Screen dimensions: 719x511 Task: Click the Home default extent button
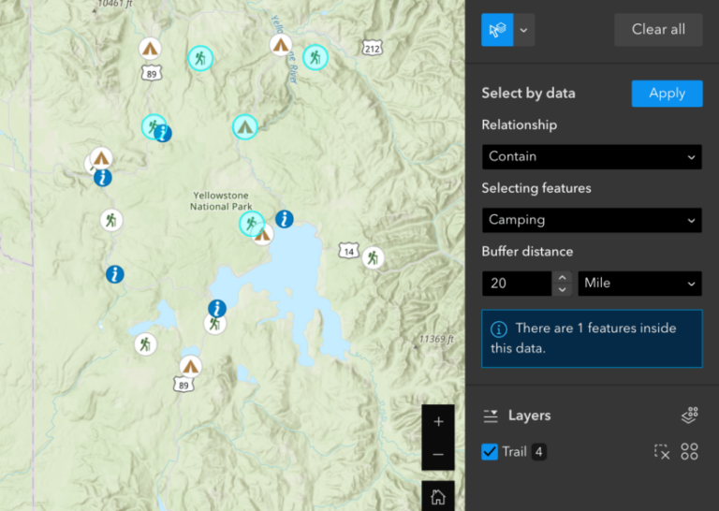[438, 496]
